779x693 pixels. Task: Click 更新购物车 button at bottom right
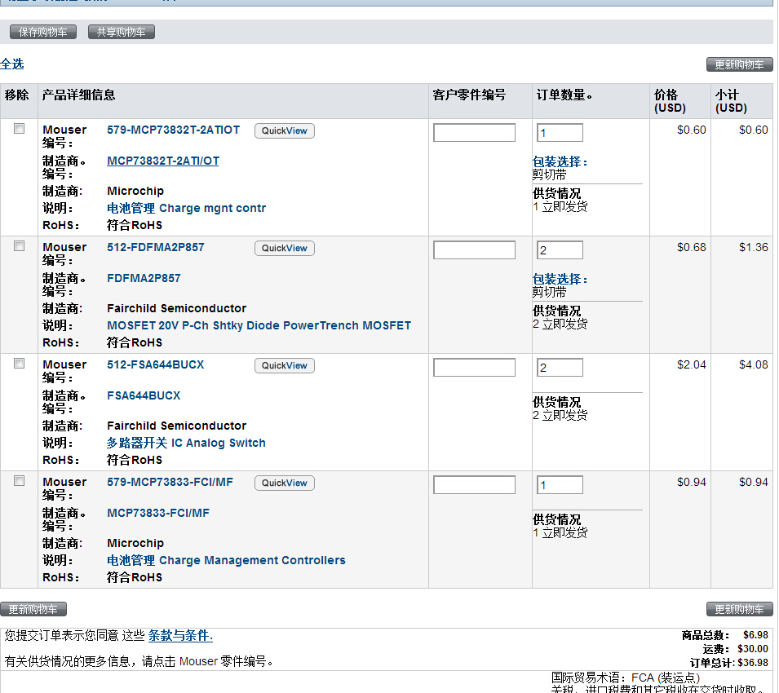point(739,609)
